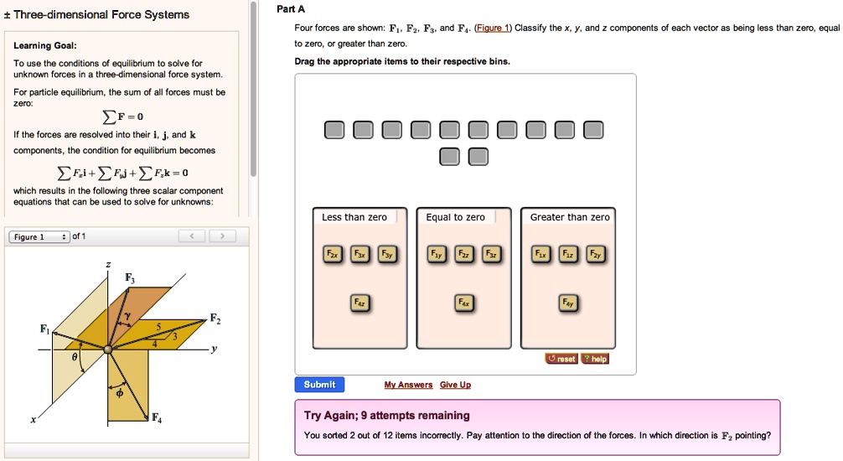This screenshot has height=461, width=843.
Task: Click the F1x tile in Greater than zero
Action: click(x=541, y=255)
